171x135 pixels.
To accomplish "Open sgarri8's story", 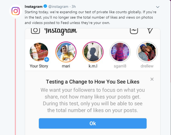I will [120, 52].
